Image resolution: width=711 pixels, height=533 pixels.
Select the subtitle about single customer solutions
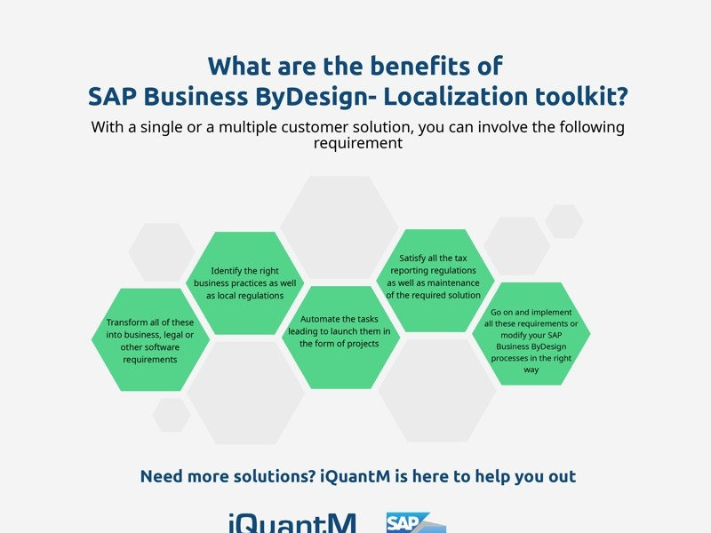[x=355, y=127]
